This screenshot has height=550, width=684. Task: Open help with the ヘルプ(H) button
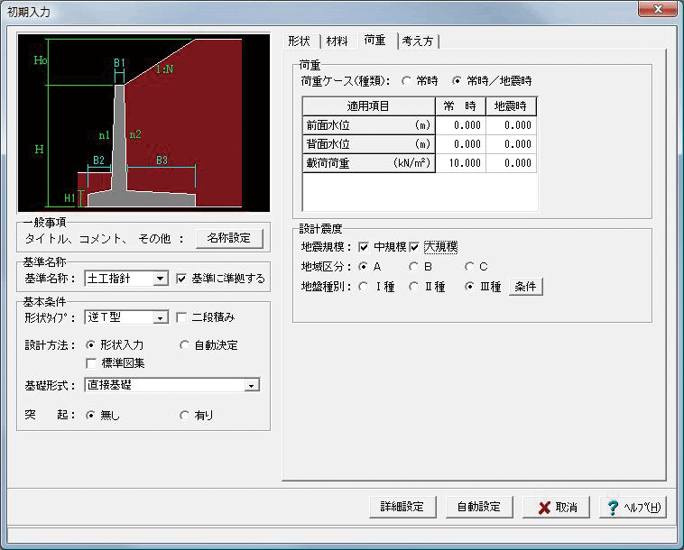coord(633,507)
